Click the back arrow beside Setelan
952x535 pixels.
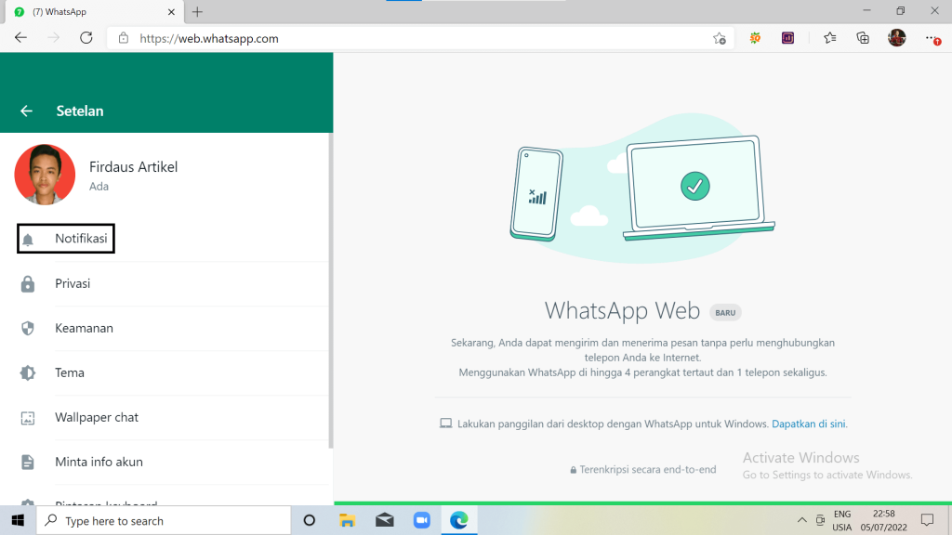click(x=26, y=111)
